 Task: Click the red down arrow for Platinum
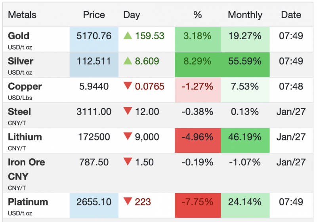[127, 202]
